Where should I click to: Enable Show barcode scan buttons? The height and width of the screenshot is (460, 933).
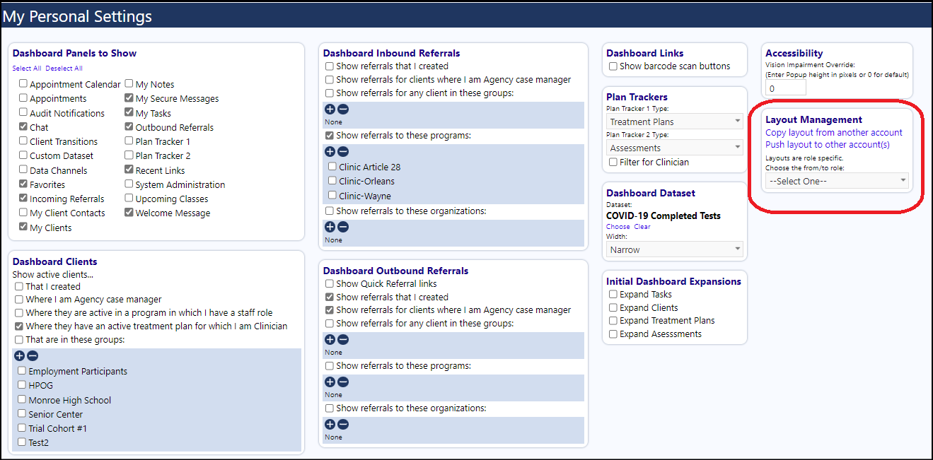point(613,66)
